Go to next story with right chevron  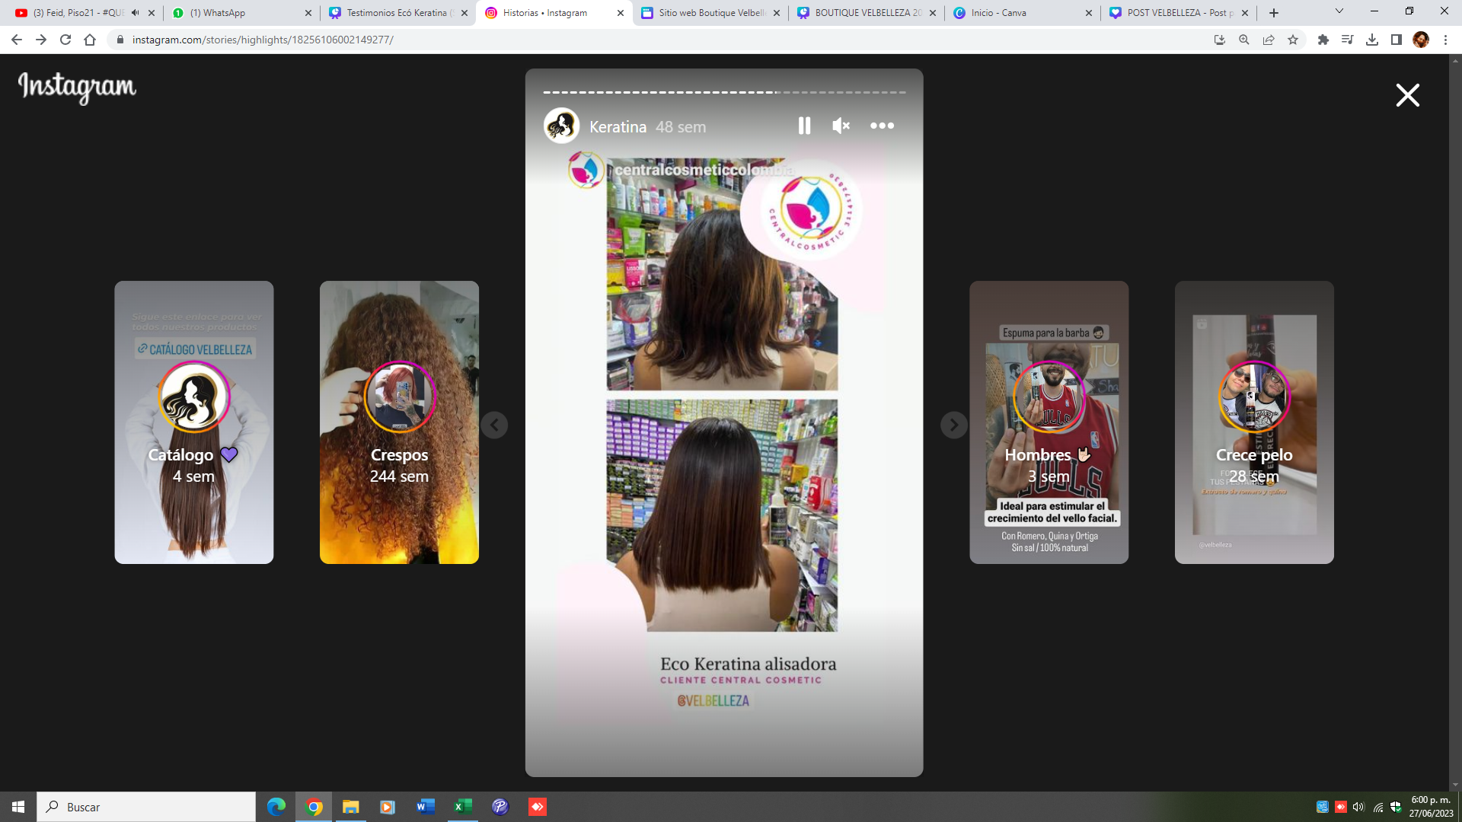click(x=953, y=425)
